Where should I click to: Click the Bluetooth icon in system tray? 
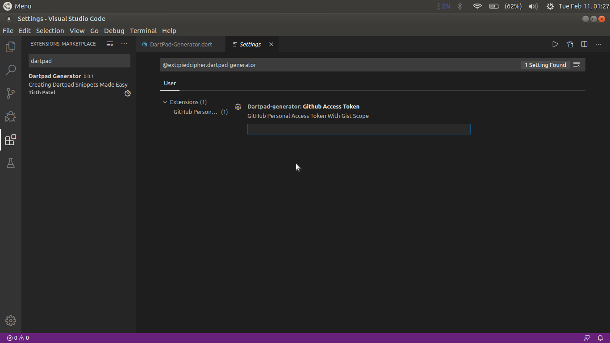pos(460,6)
